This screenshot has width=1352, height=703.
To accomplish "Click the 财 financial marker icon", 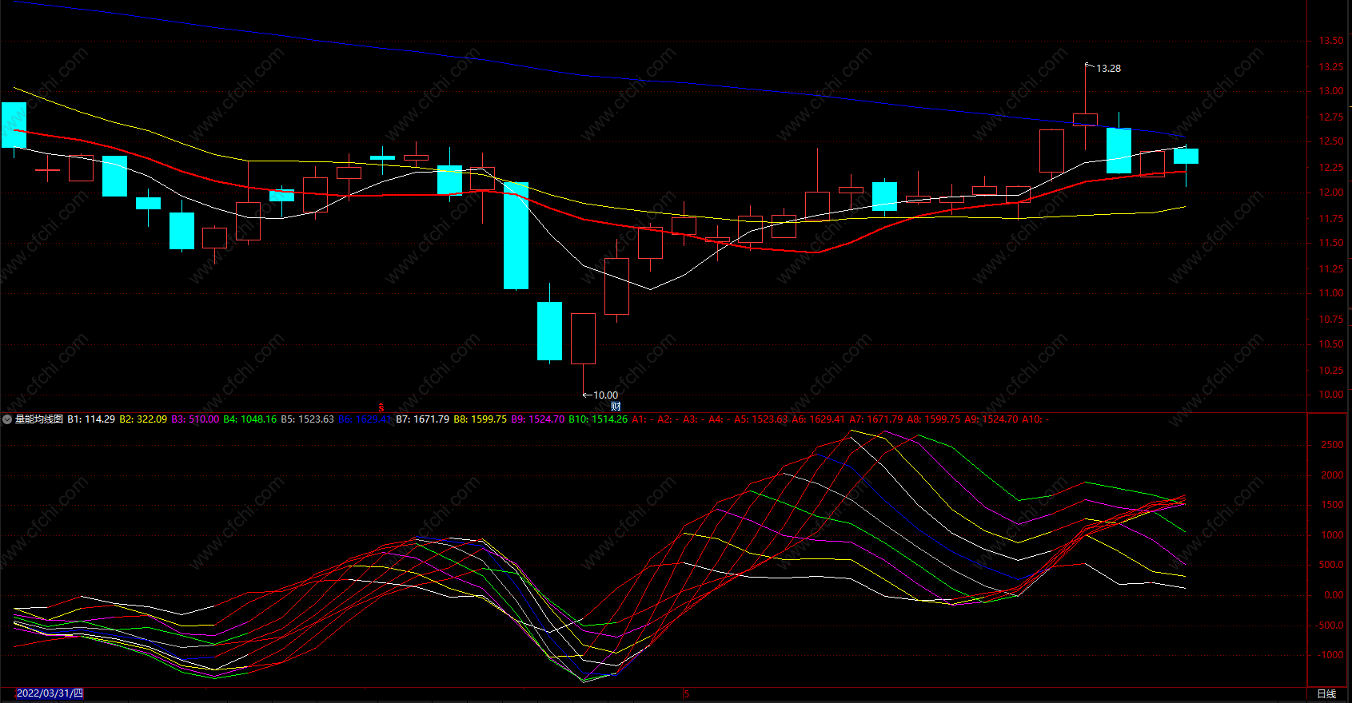I will 616,407.
